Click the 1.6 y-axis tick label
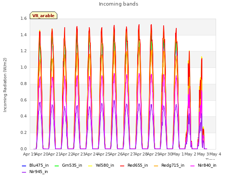This screenshot has width=238, height=179. tap(23, 18)
